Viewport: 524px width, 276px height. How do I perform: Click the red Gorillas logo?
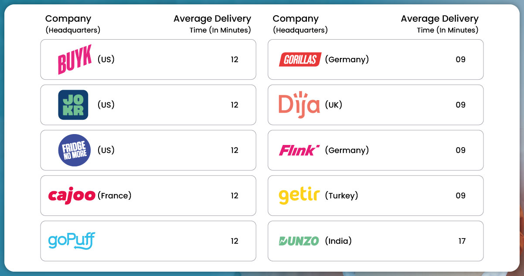(x=300, y=60)
